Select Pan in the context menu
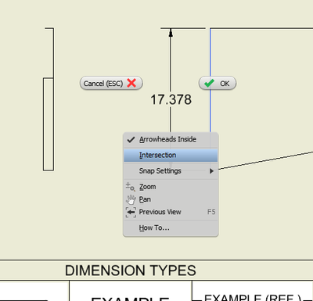The image size is (313, 301). [x=171, y=199]
